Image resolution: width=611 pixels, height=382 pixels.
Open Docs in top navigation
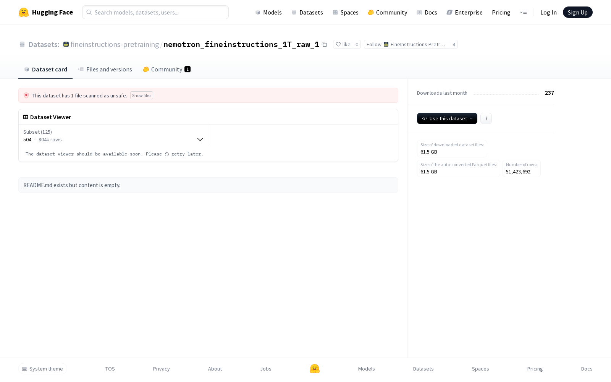point(427,12)
